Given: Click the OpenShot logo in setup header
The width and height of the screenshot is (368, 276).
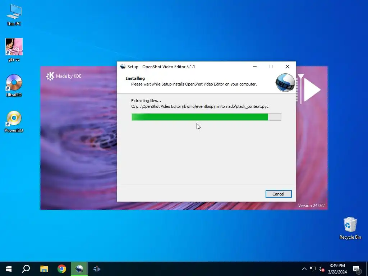Looking at the screenshot, I should (285, 82).
